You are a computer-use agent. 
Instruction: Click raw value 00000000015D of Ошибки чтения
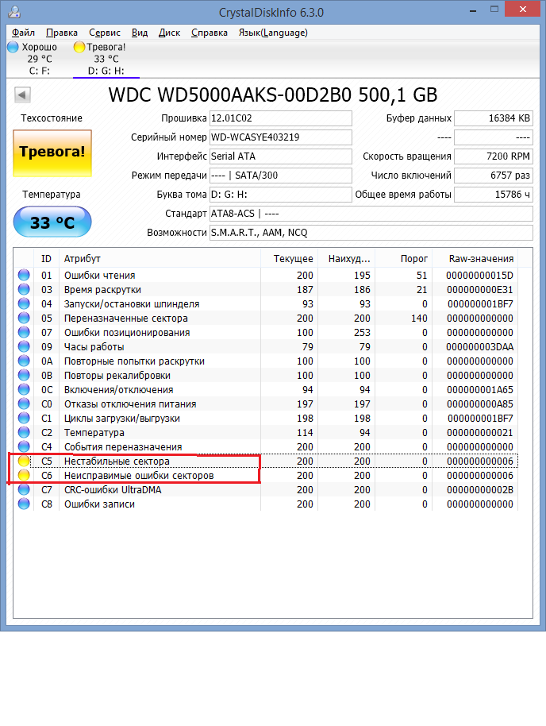[479, 275]
